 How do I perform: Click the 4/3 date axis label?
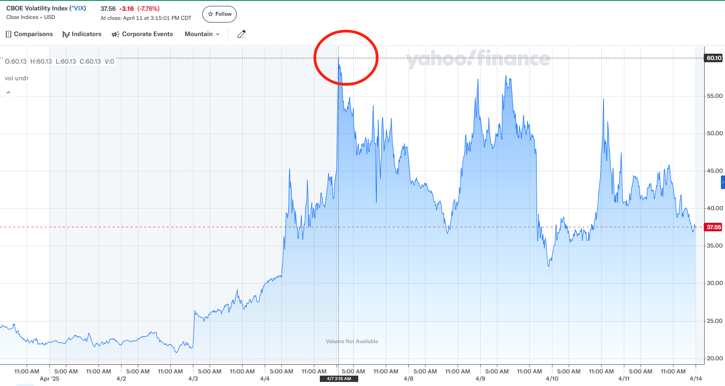point(193,379)
